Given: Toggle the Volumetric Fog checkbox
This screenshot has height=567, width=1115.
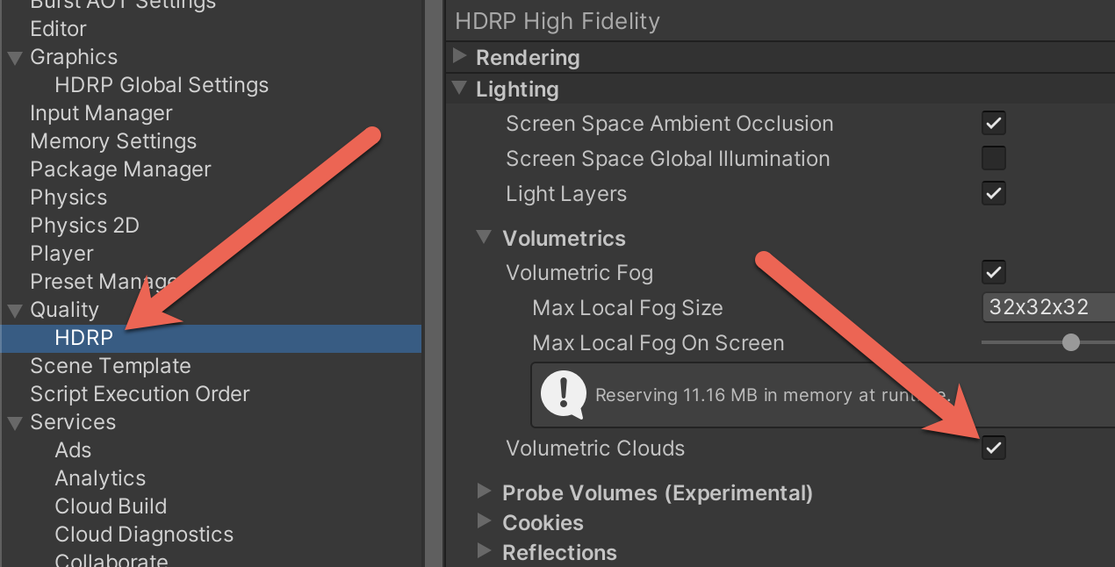Looking at the screenshot, I should [x=993, y=272].
